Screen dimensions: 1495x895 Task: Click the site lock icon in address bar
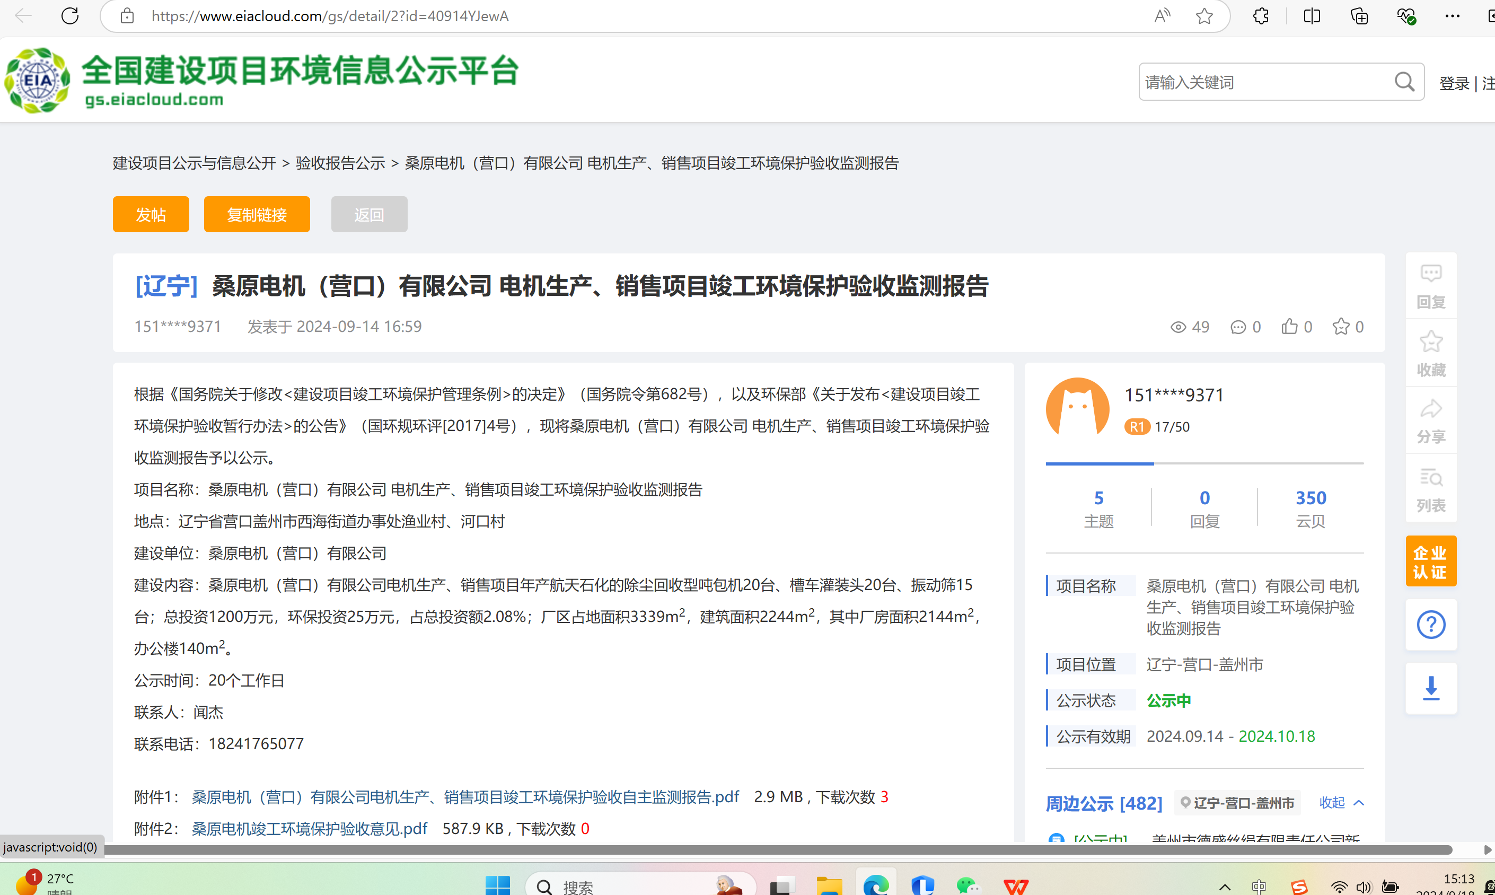127,16
